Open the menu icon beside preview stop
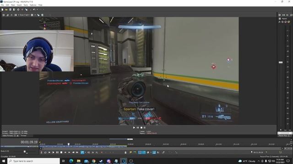The height and width of the screenshot is (164, 293). click(145, 128)
